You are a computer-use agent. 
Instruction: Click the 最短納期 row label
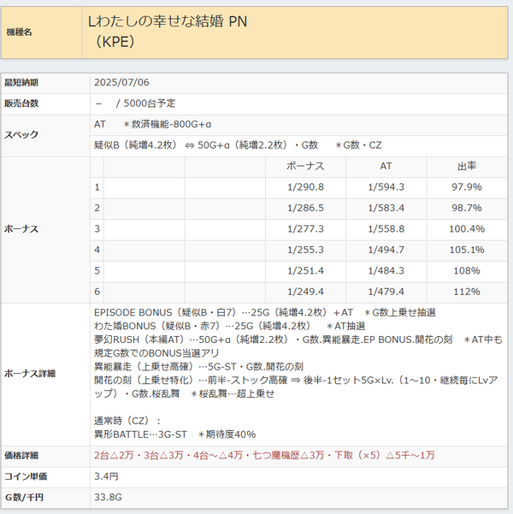21,83
